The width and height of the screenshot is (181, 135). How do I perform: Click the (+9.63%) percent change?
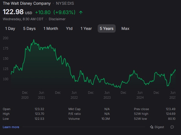pos(64,12)
